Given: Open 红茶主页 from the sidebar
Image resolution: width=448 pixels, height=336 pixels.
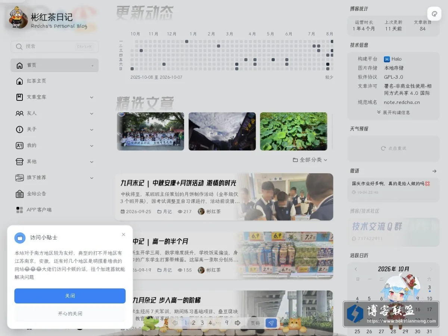Looking at the screenshot, I should click(x=55, y=81).
